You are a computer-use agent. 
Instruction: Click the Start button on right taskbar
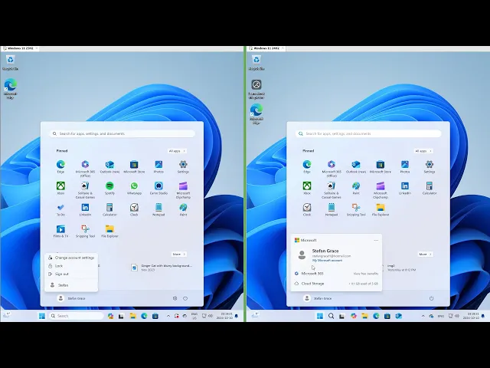(x=320, y=316)
